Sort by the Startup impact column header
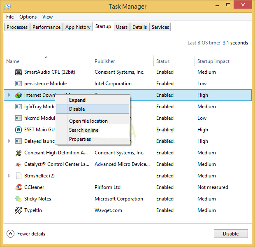 tap(215, 61)
